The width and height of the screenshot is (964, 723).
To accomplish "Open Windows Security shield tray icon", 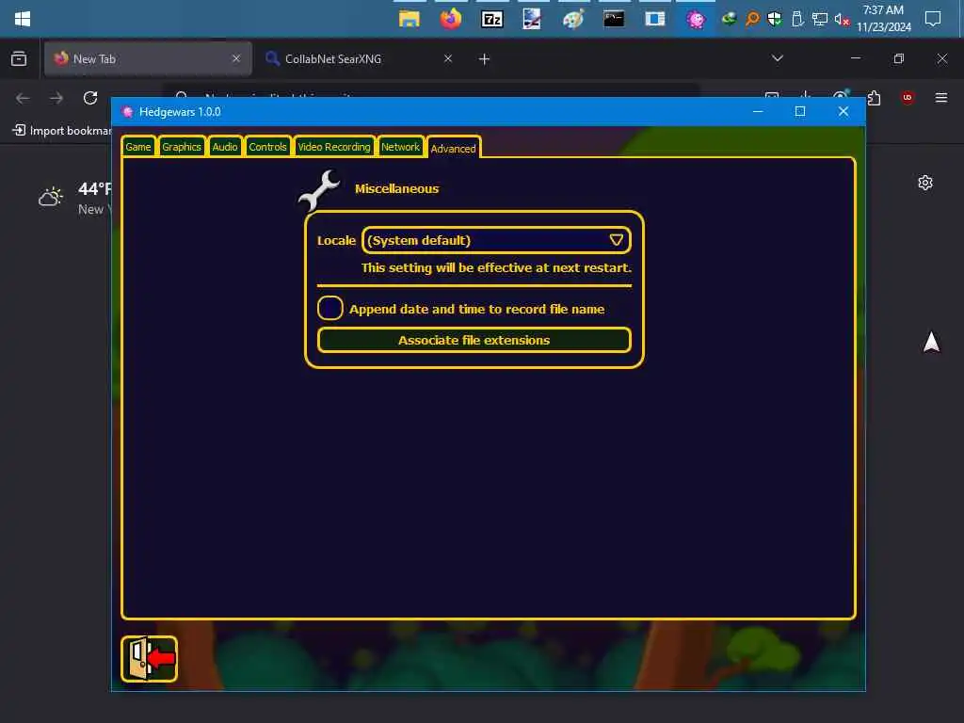I will 775,19.
